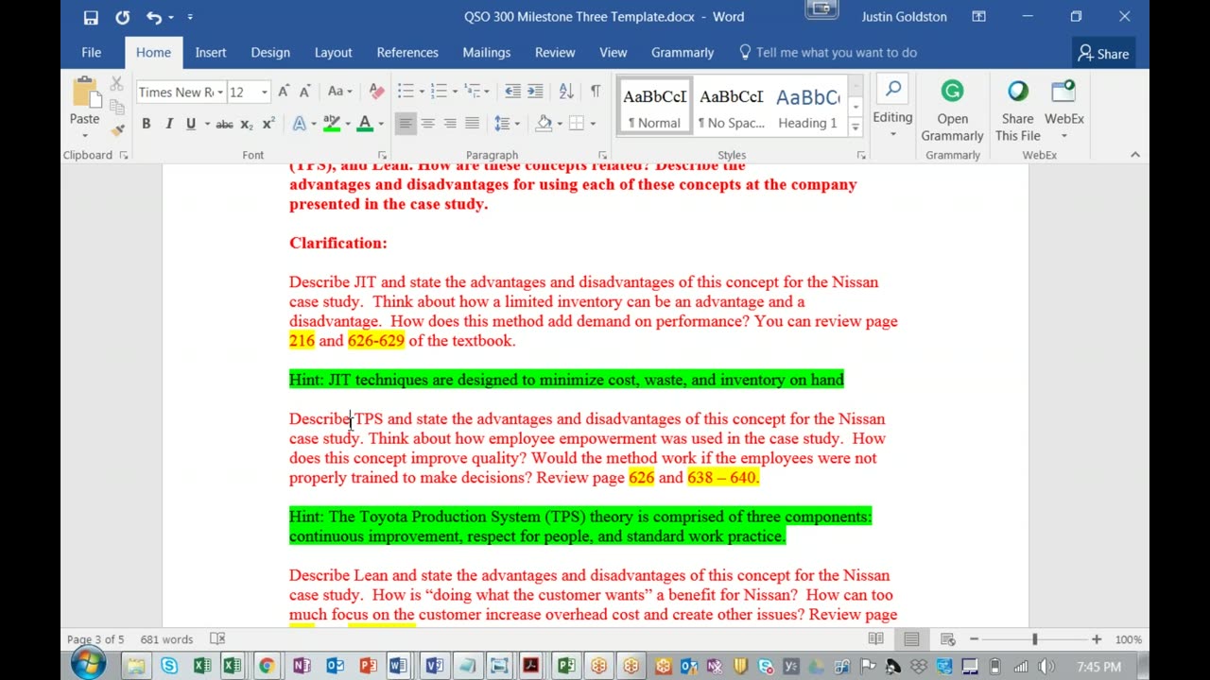Apply subscript formatting
This screenshot has height=680, width=1210.
click(246, 124)
